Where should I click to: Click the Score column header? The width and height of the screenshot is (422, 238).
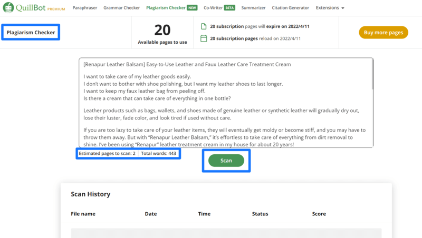[x=319, y=214]
